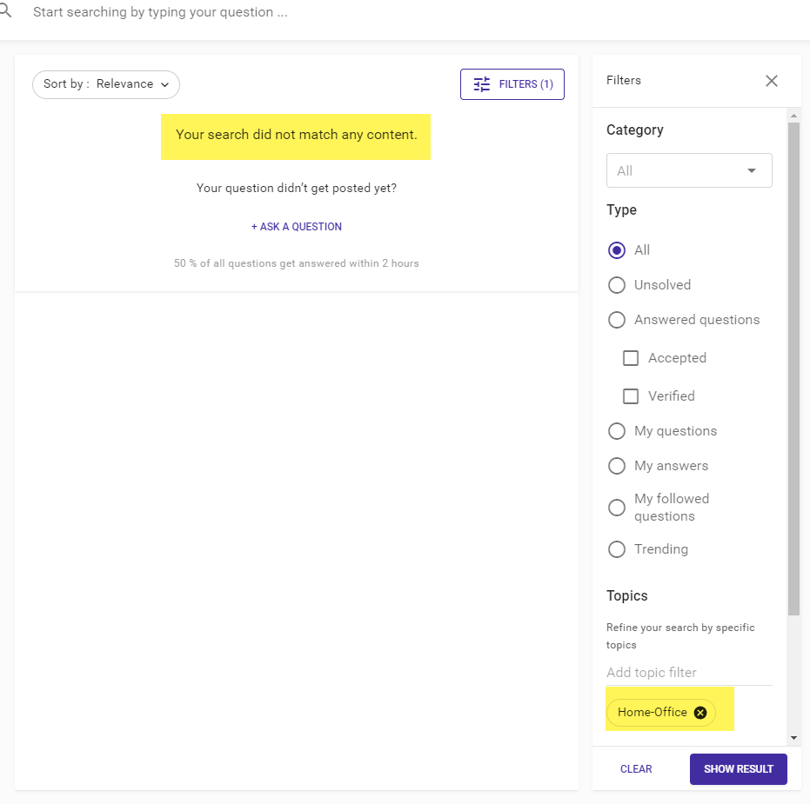Tick the Accepted checkbox
The height and width of the screenshot is (804, 810).
pos(630,358)
